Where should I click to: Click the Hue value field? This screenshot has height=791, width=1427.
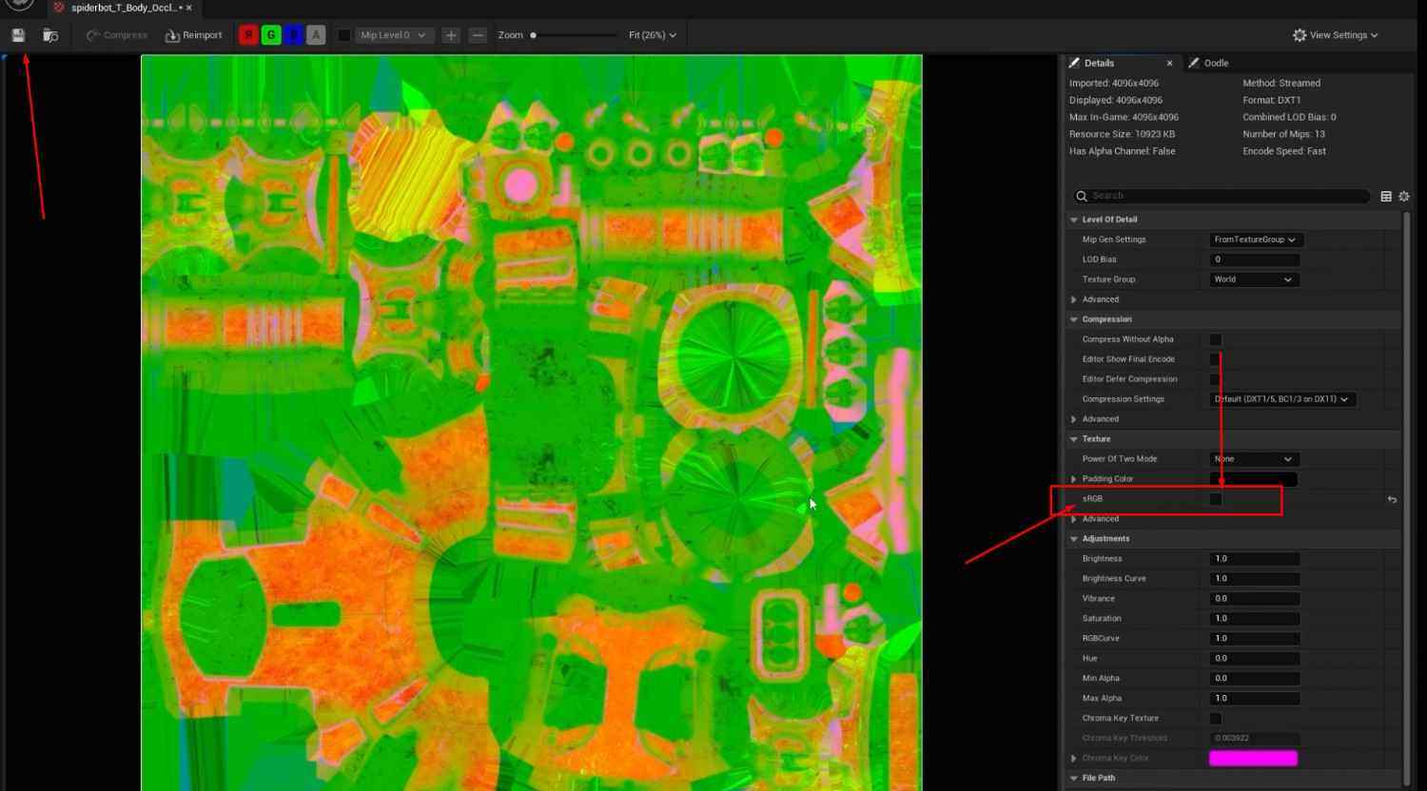point(1255,659)
